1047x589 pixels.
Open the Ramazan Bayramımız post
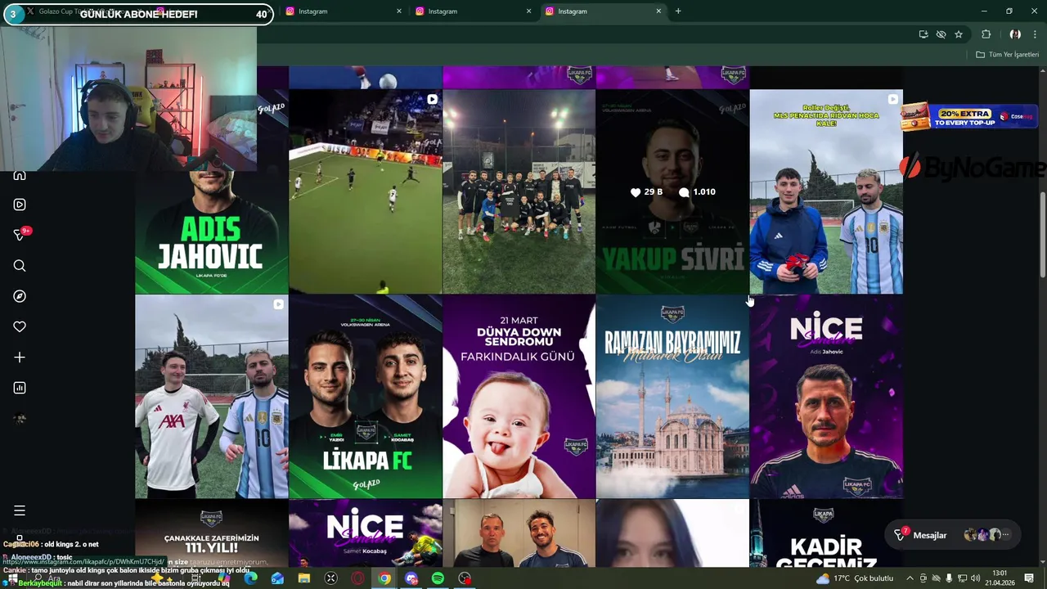tap(672, 397)
